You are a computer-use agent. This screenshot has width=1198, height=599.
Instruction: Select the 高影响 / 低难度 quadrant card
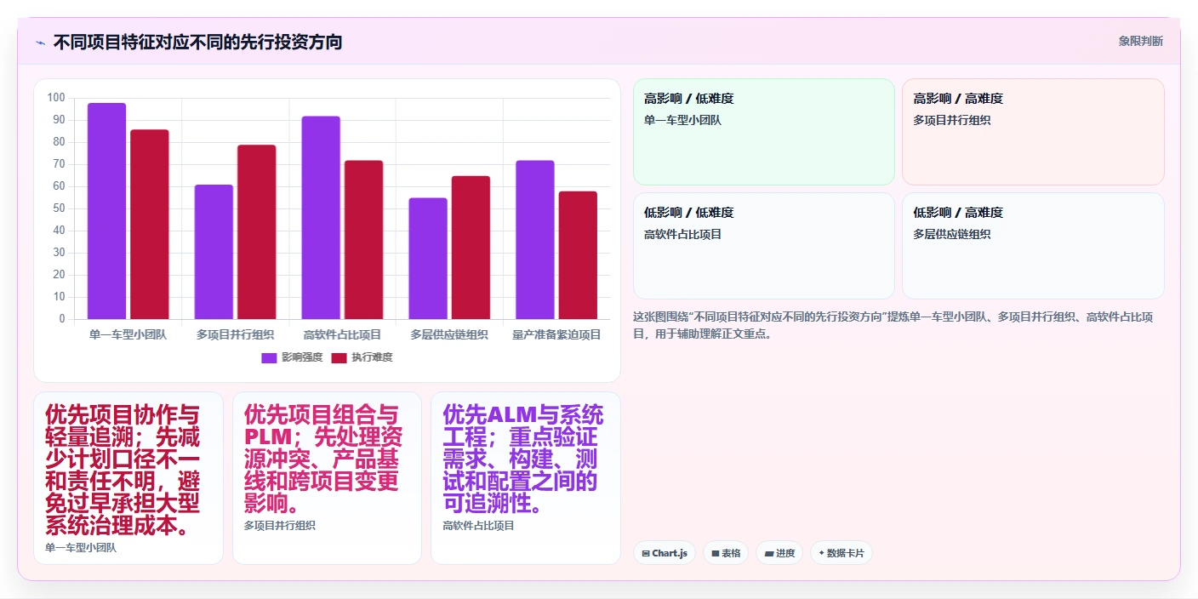pos(764,132)
